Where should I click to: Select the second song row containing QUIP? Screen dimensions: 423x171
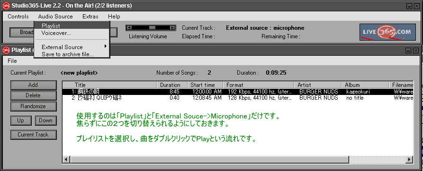[238, 98]
